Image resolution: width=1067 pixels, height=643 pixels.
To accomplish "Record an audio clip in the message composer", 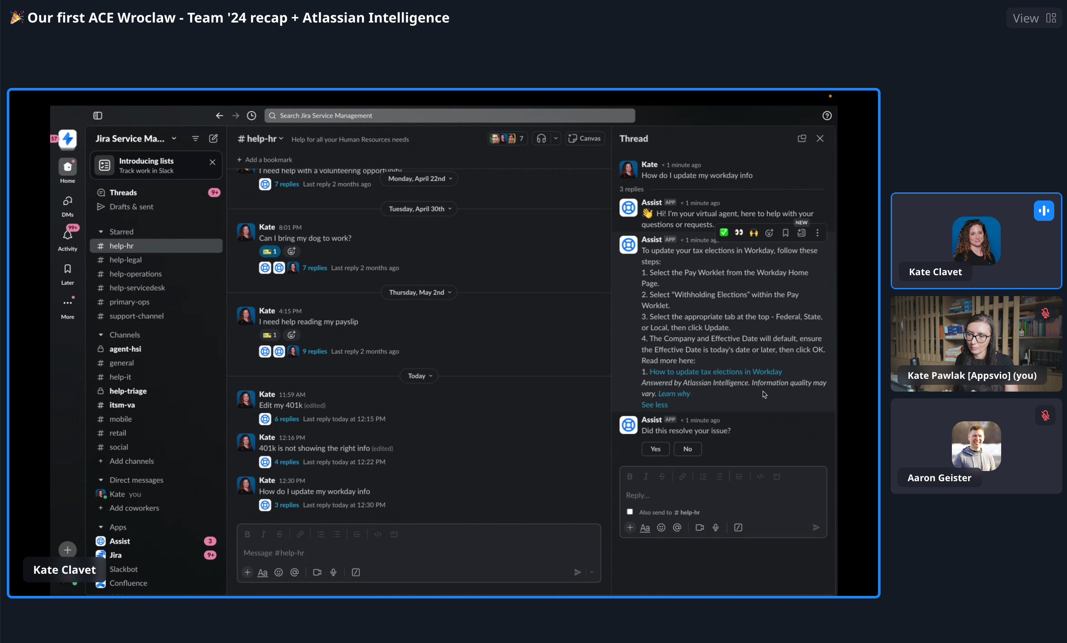I will click(x=333, y=572).
